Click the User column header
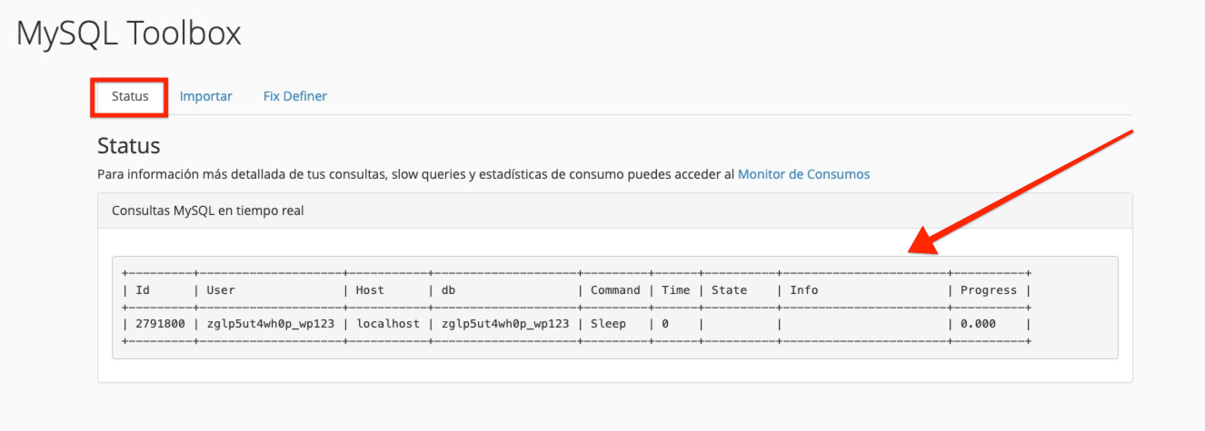This screenshot has height=431, width=1205. 221,290
